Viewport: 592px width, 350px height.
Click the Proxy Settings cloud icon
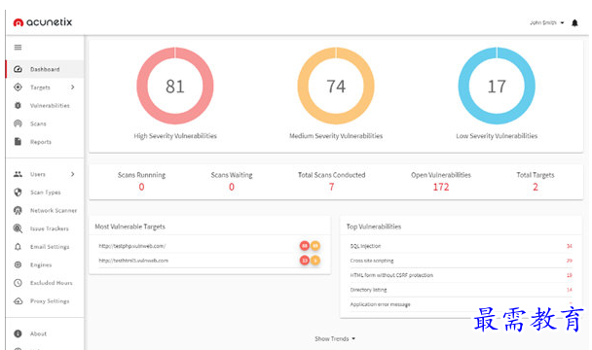point(18,300)
